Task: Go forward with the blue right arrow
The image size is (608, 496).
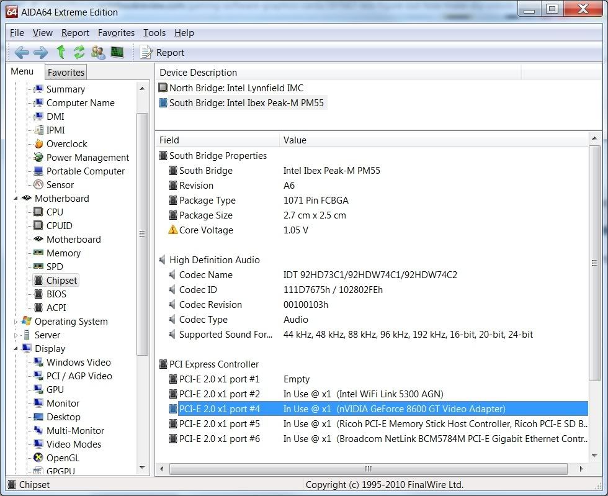Action: point(41,52)
